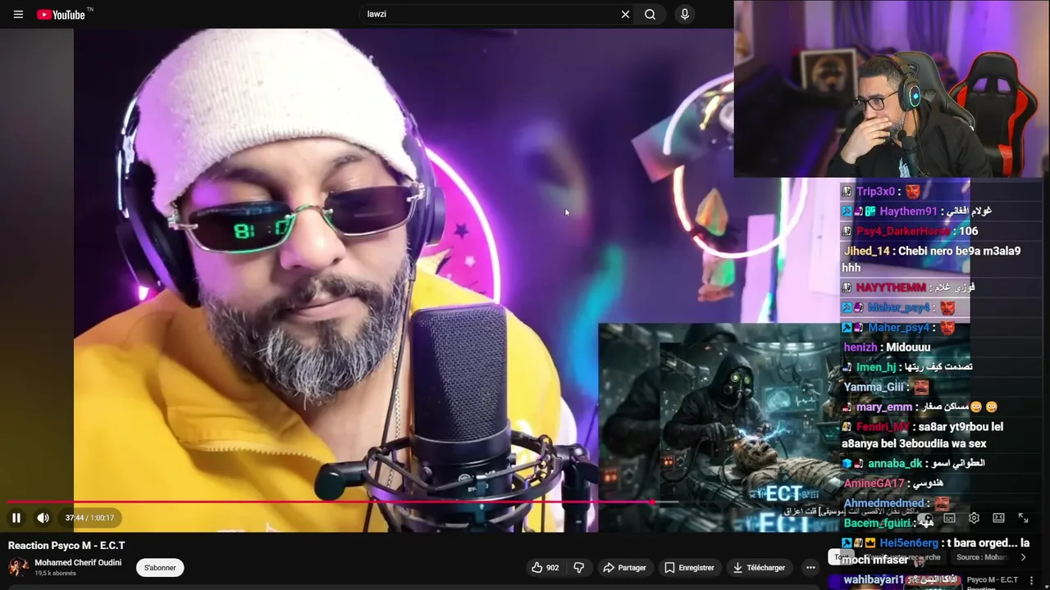
Task: Click chat username wahibayari1
Action: pyautogui.click(x=874, y=580)
